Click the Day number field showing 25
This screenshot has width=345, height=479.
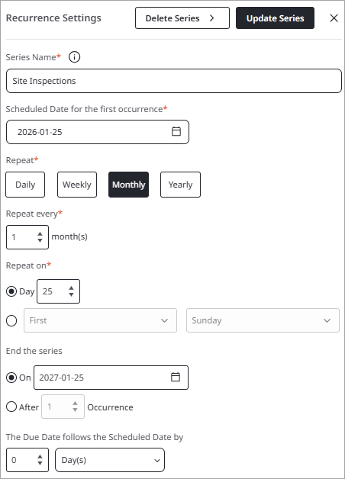(58, 291)
